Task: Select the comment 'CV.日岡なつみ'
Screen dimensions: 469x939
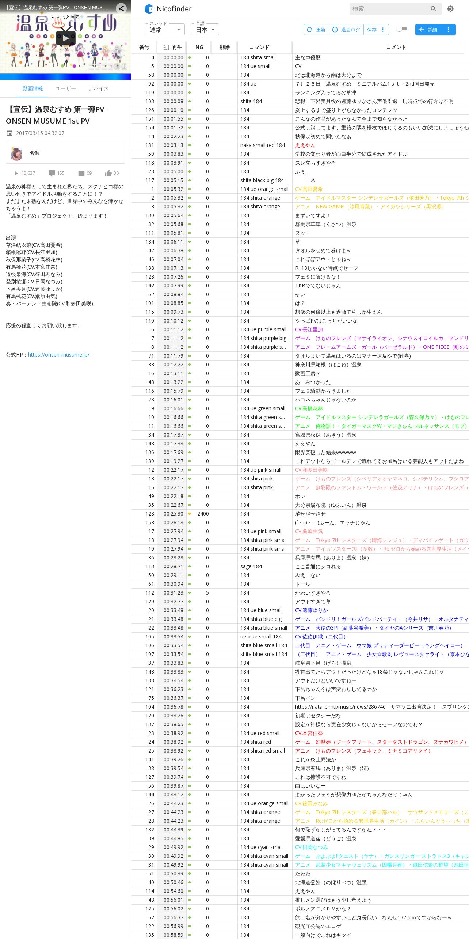Action: pyautogui.click(x=311, y=847)
